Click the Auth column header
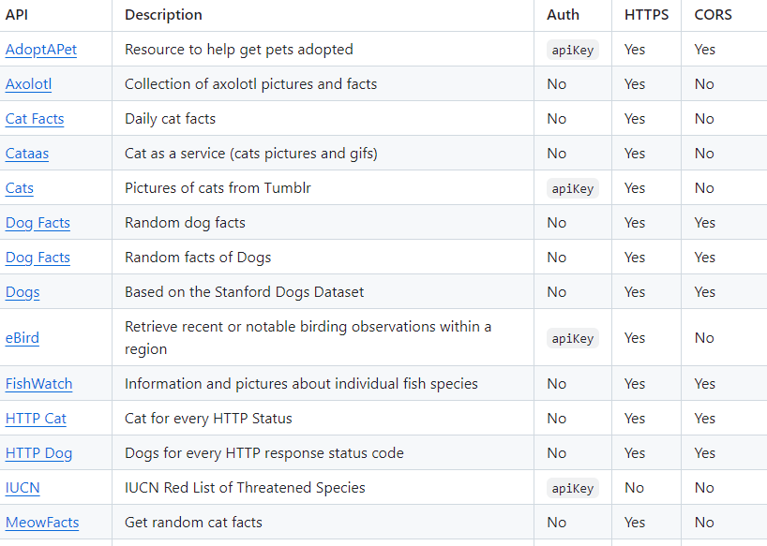Image resolution: width=767 pixels, height=546 pixels. [x=563, y=15]
